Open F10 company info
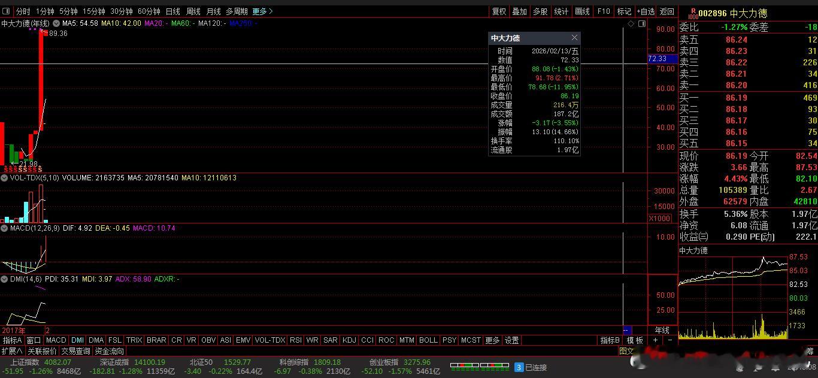Screen dimensions: 818x378 pyautogui.click(x=603, y=11)
